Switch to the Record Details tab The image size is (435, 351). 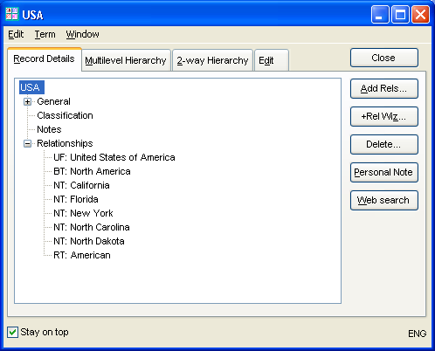point(45,59)
